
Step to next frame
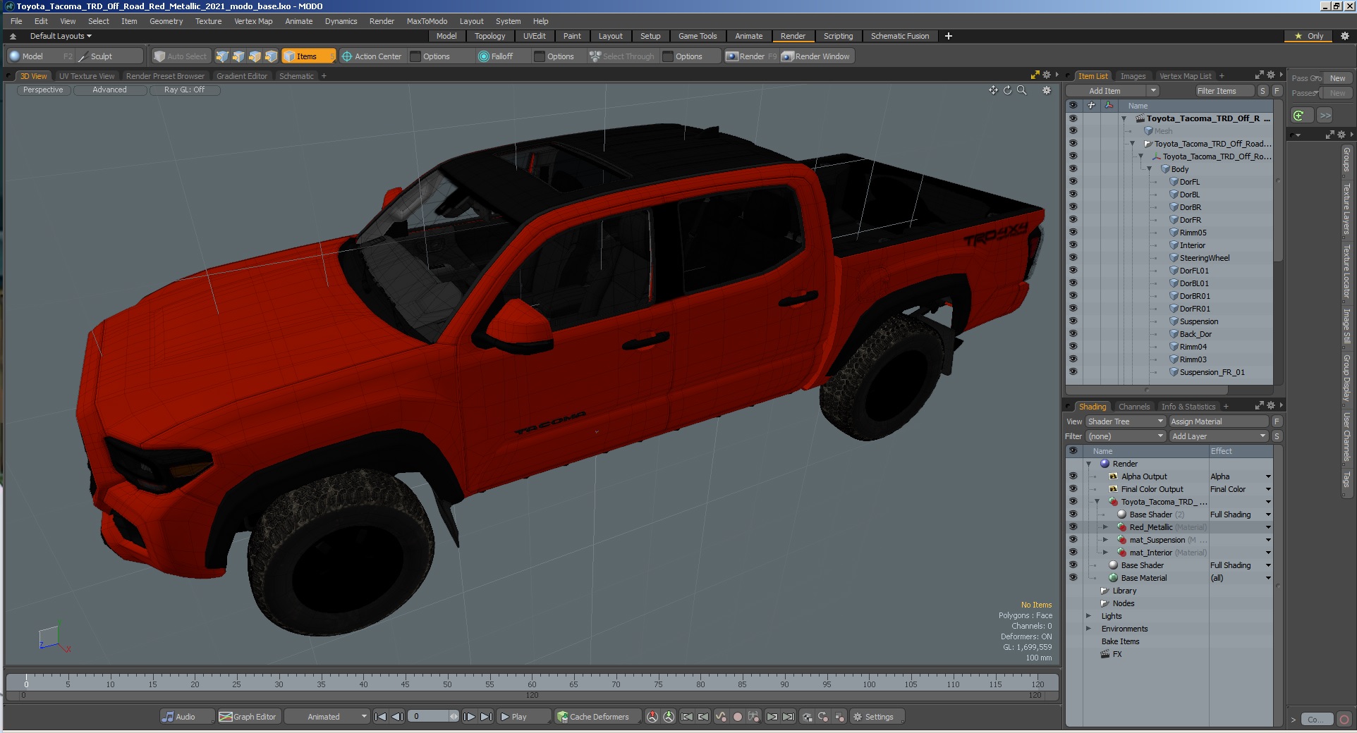pos(469,717)
